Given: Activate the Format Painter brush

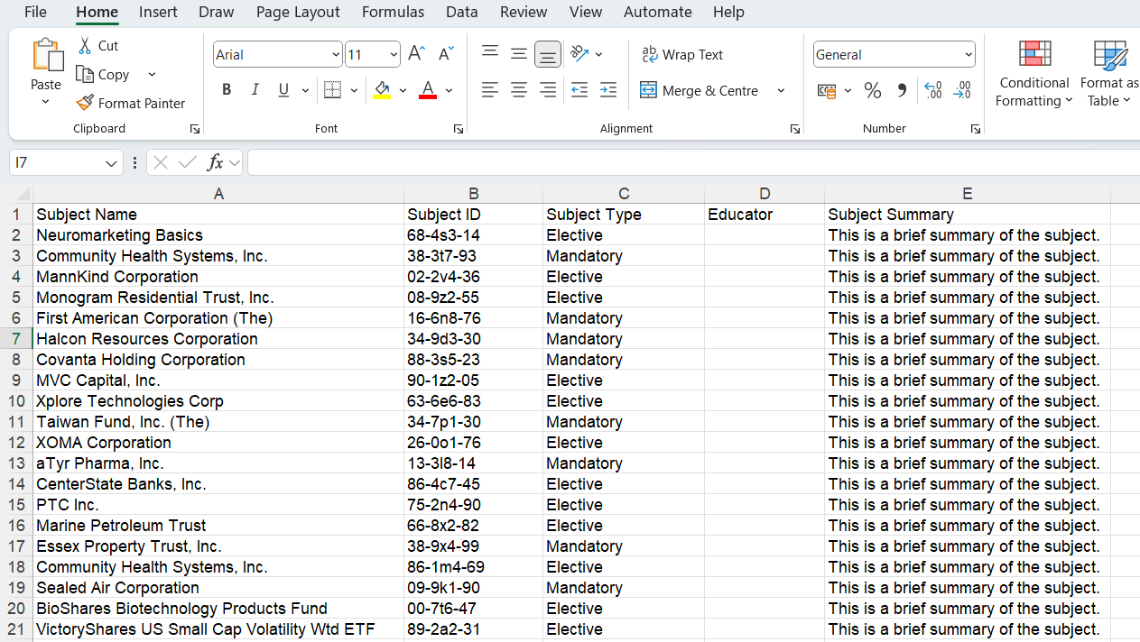Looking at the screenshot, I should click(85, 104).
